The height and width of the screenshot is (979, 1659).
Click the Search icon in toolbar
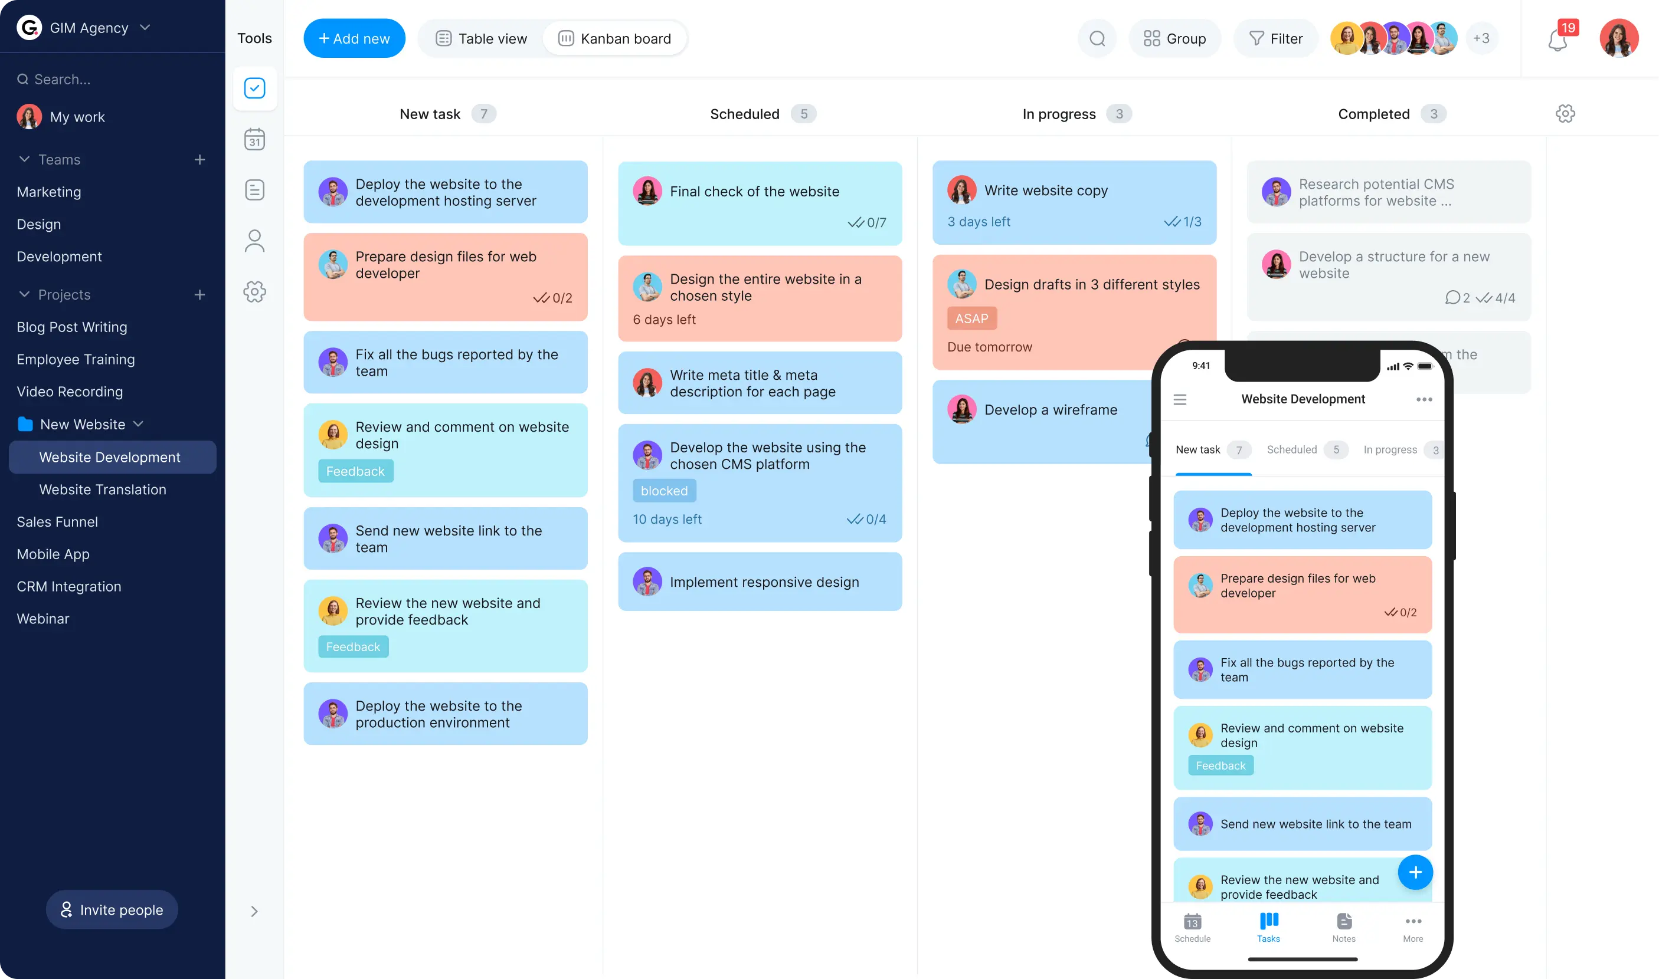[x=1096, y=38]
